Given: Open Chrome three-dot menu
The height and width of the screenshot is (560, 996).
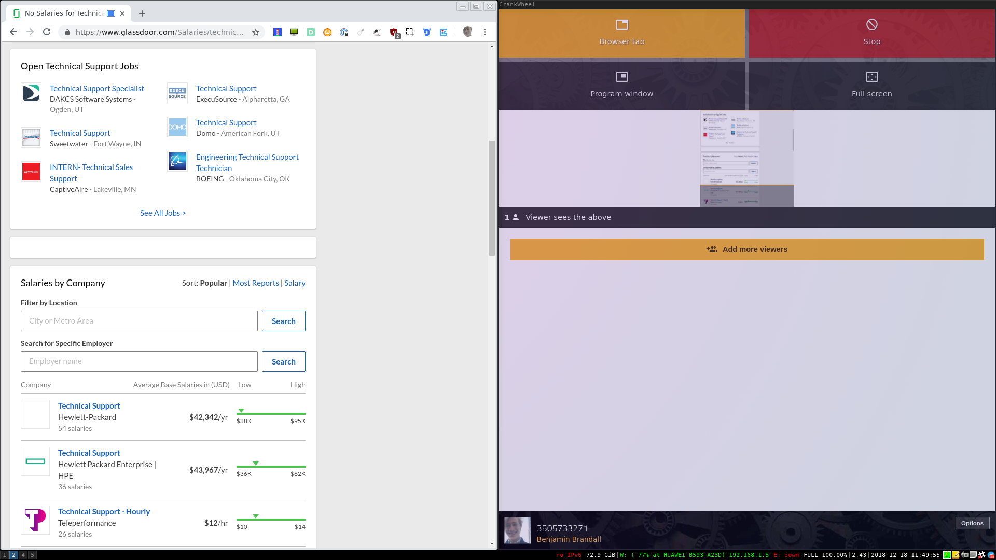Looking at the screenshot, I should (x=485, y=32).
